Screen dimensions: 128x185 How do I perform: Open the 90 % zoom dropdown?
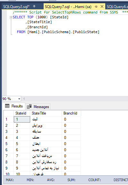pos(19,99)
